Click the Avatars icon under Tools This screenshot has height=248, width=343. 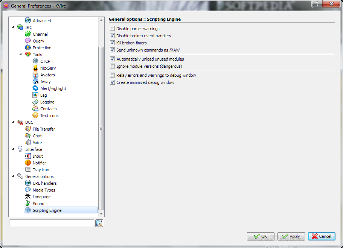[x=35, y=75]
